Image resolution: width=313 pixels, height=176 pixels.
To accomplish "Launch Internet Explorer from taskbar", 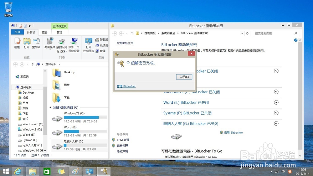I will (18, 171).
